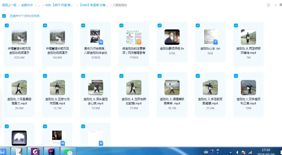Click the help question-mark tray icon
The height and width of the screenshot is (155, 282).
tap(212, 152)
